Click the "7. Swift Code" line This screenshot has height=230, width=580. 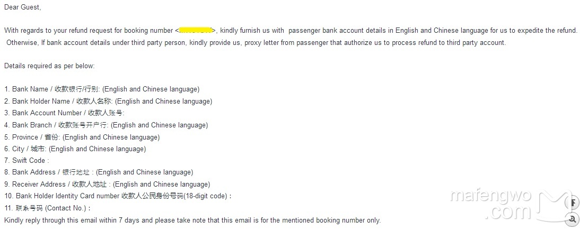pos(27,161)
